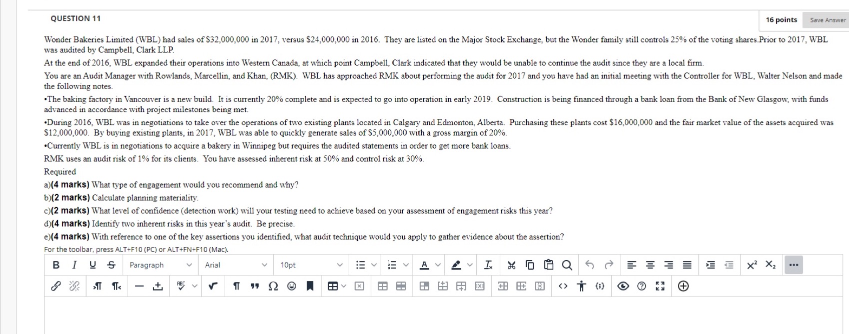
Task: Center align the text
Action: point(650,265)
